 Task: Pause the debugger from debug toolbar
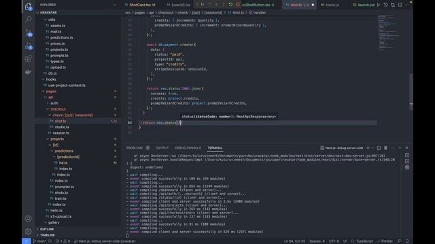(203, 5)
